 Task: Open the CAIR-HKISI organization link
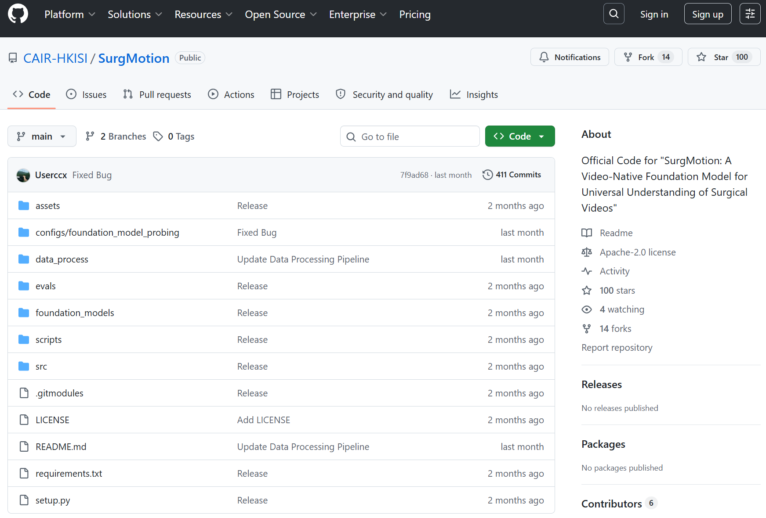tap(55, 58)
